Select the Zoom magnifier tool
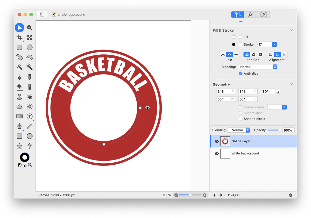 pos(30,28)
